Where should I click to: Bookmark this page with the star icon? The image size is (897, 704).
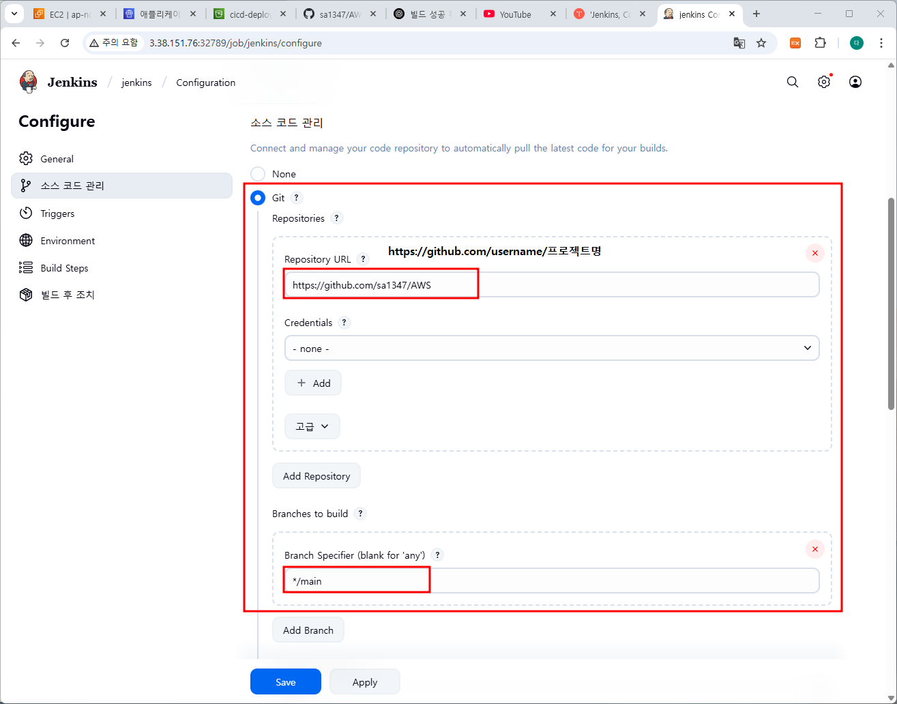pyautogui.click(x=761, y=43)
